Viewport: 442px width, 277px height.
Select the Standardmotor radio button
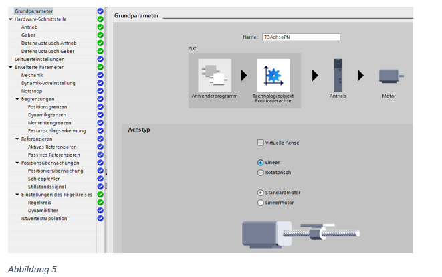point(261,193)
